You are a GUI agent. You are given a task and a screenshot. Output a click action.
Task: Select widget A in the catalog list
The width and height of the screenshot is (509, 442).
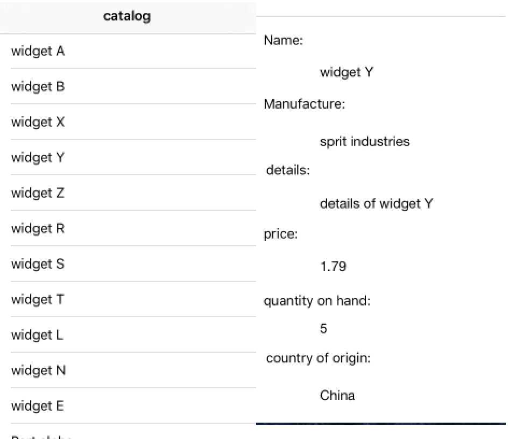128,51
